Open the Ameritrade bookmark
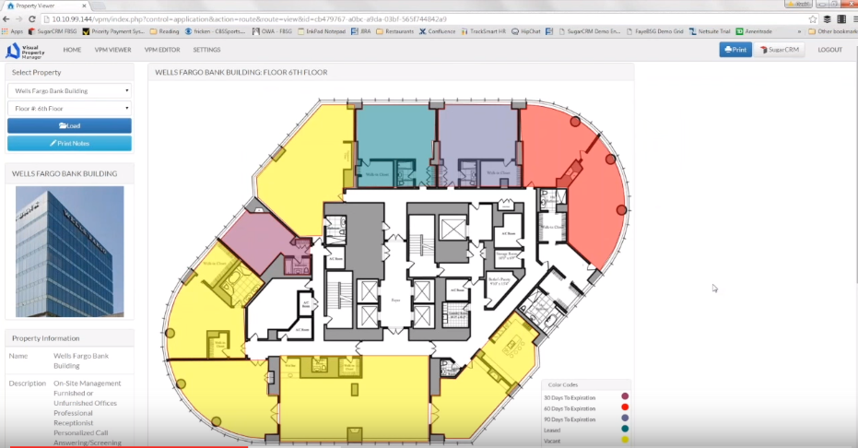The height and width of the screenshot is (448, 858). (754, 31)
